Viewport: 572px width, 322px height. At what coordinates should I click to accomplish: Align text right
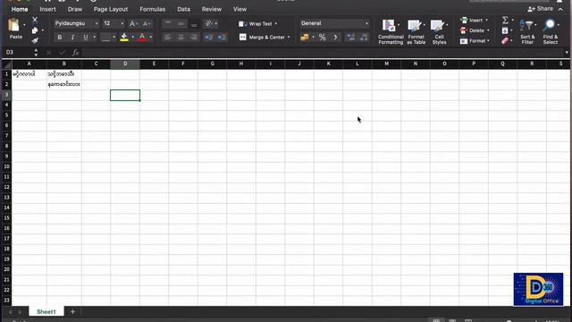click(x=194, y=38)
